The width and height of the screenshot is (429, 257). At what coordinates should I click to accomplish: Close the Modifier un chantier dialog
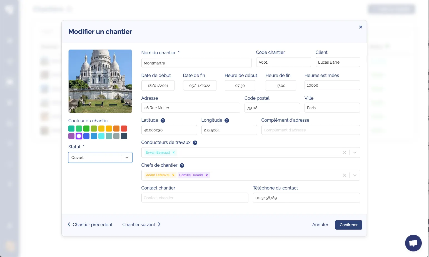point(360,27)
